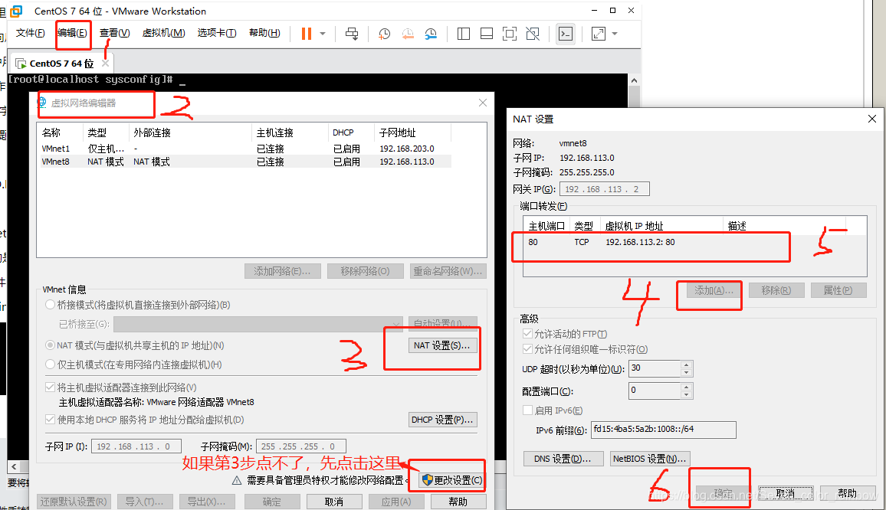Pause the virtual machine with the orange pause icon

click(x=307, y=34)
